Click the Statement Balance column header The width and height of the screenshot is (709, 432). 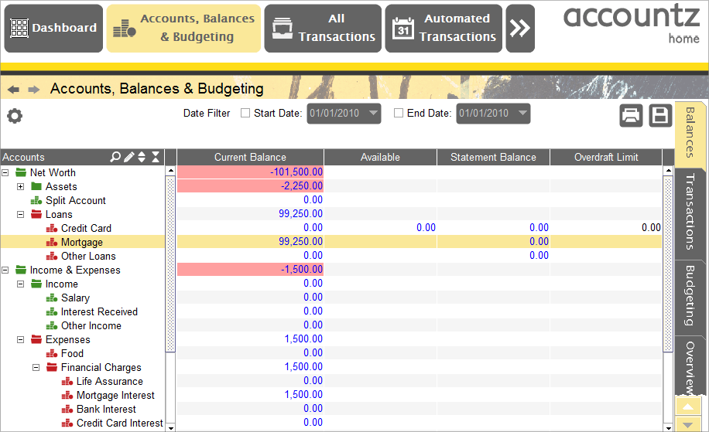pyautogui.click(x=493, y=157)
